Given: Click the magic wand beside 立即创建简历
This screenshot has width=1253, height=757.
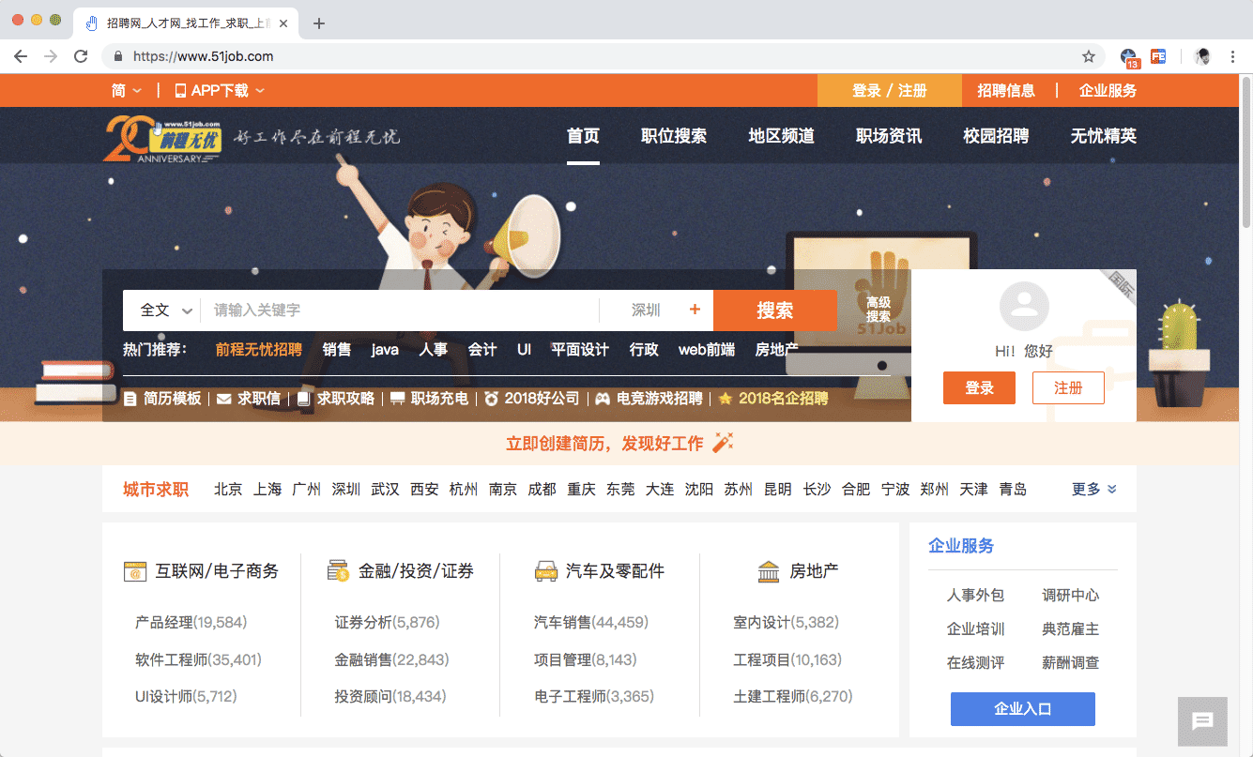Looking at the screenshot, I should coord(723,443).
